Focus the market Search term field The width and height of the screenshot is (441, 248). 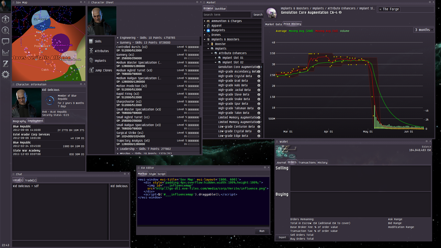[227, 15]
